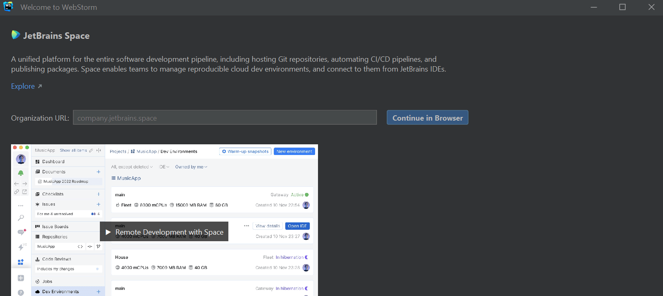Screen dimensions: 663x296
Task: Click the JetBrains Space logo icon
Action: (16, 35)
